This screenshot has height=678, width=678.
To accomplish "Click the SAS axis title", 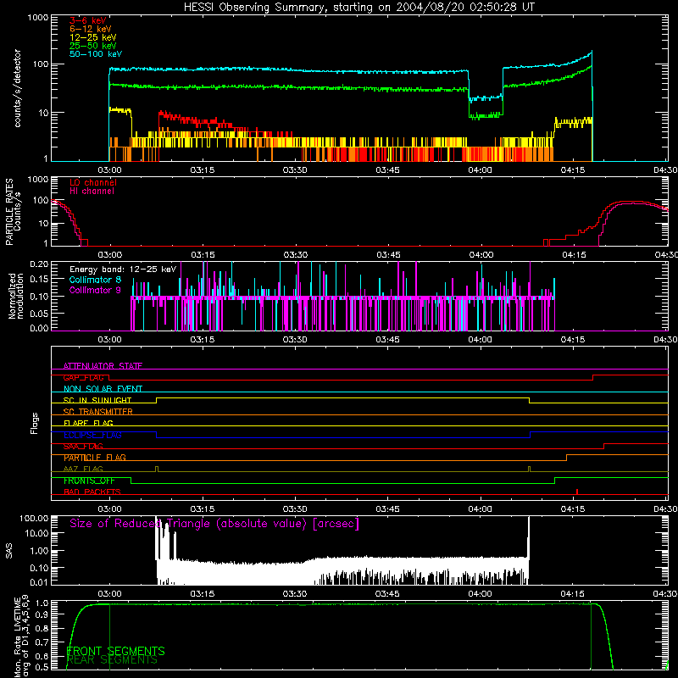I will point(8,551).
